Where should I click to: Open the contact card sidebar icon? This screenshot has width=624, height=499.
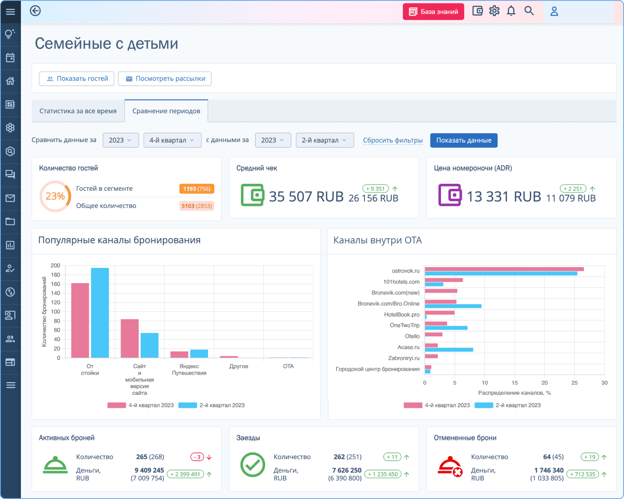(x=10, y=315)
